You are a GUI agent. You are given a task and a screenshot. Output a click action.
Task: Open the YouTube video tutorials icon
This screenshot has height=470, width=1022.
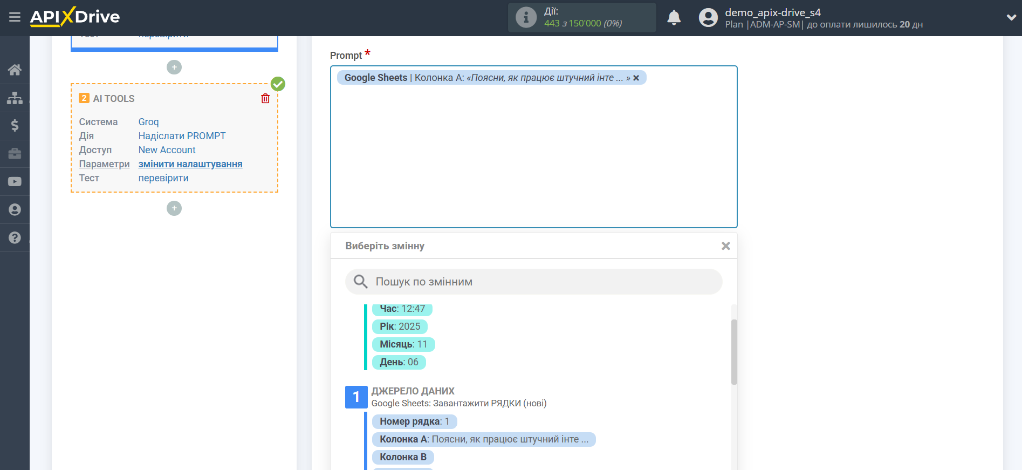[x=15, y=182]
